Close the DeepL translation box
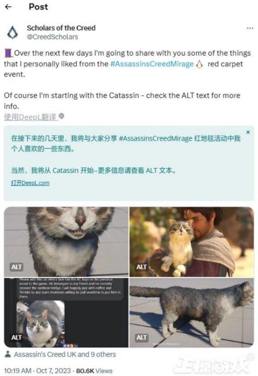 click(x=248, y=132)
